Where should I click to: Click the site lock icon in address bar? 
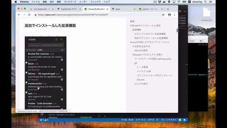coord(35,15)
